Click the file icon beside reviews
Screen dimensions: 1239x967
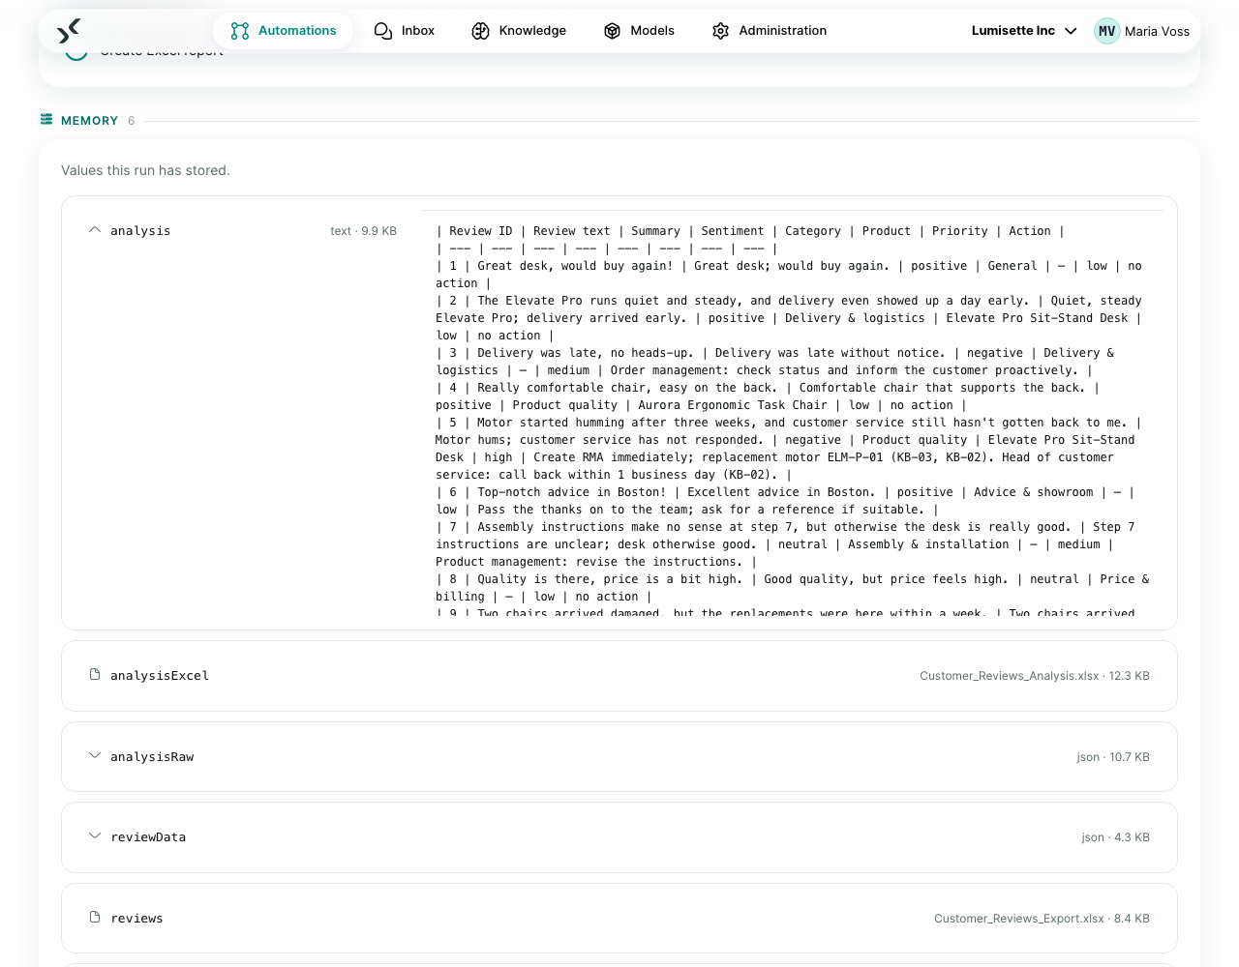tap(95, 918)
